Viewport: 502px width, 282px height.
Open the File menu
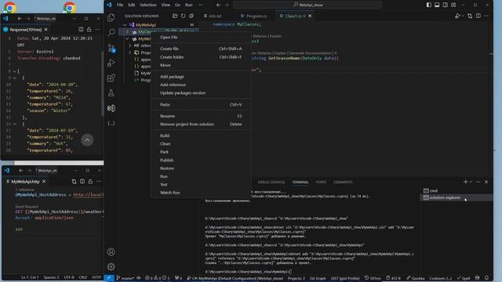(x=120, y=5)
